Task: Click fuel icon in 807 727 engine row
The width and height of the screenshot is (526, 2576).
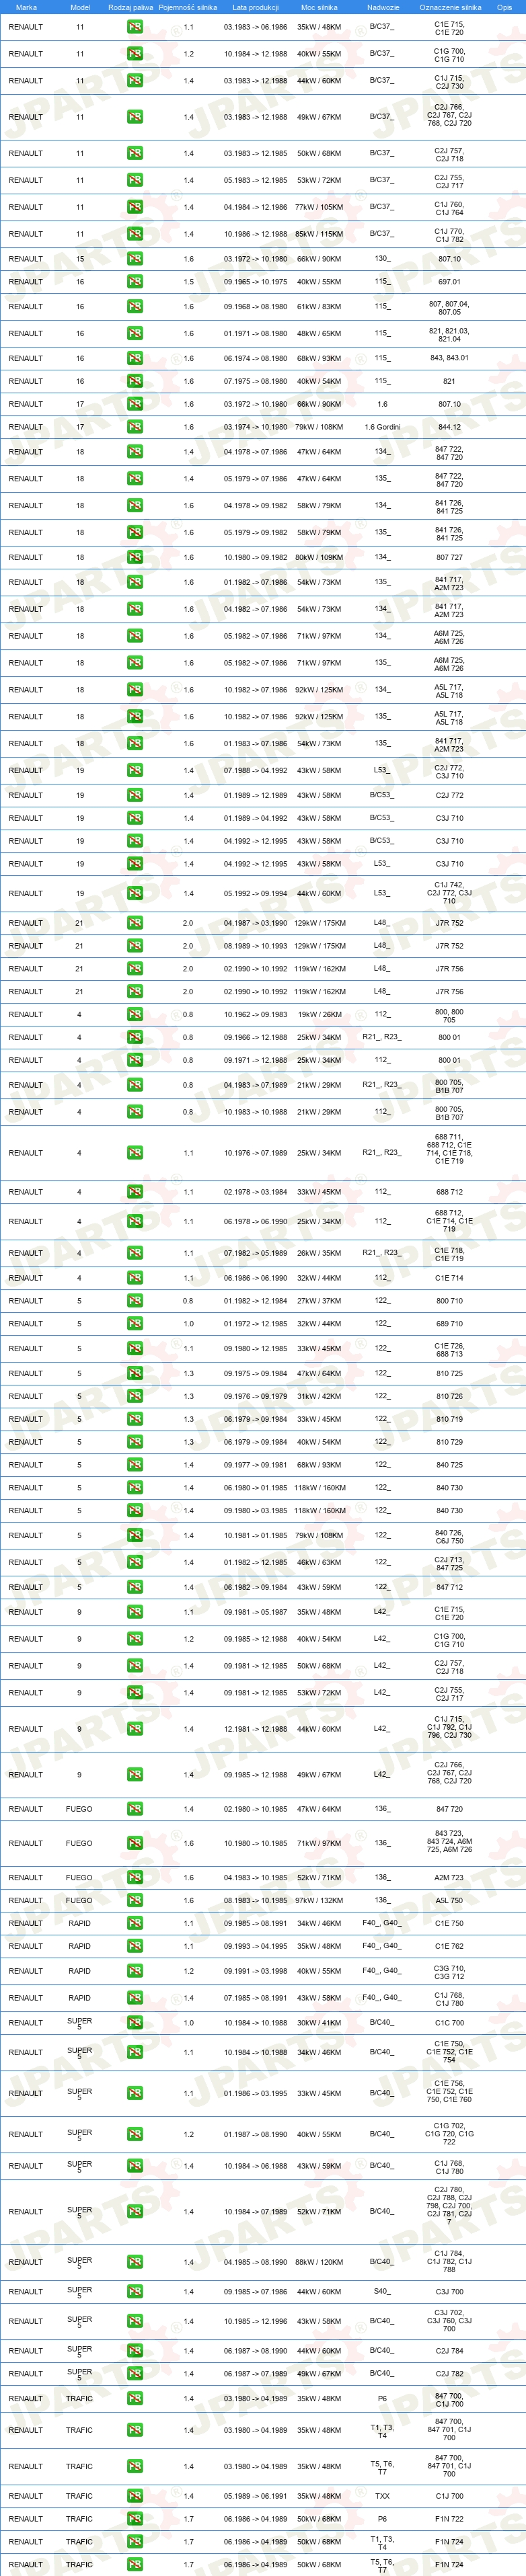Action: tap(134, 557)
